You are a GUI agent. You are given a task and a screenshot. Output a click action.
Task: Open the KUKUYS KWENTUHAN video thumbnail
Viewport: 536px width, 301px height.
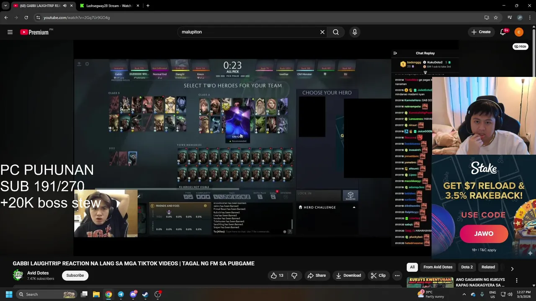pos(430,282)
